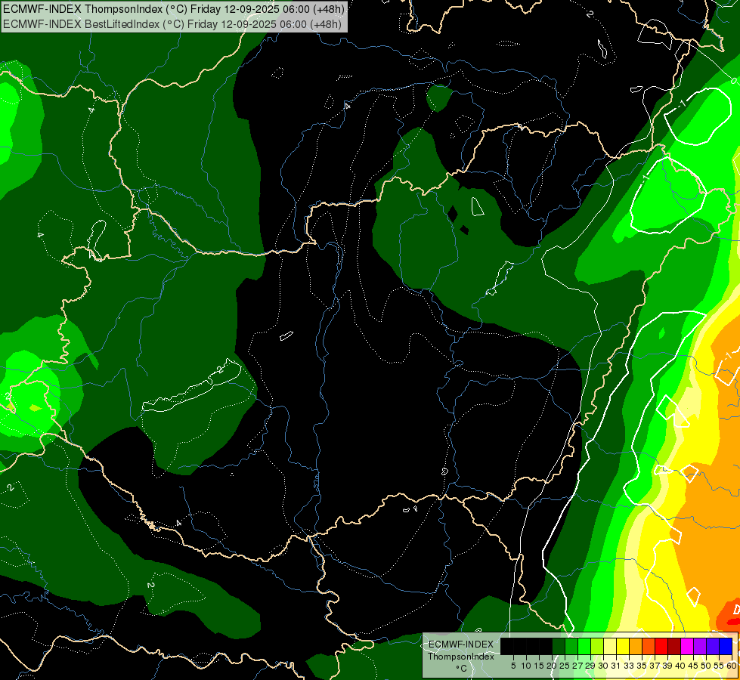Screen dimensions: 740x680
Task: Click the ECMWF-INDEX label in the legend box
Action: point(460,644)
